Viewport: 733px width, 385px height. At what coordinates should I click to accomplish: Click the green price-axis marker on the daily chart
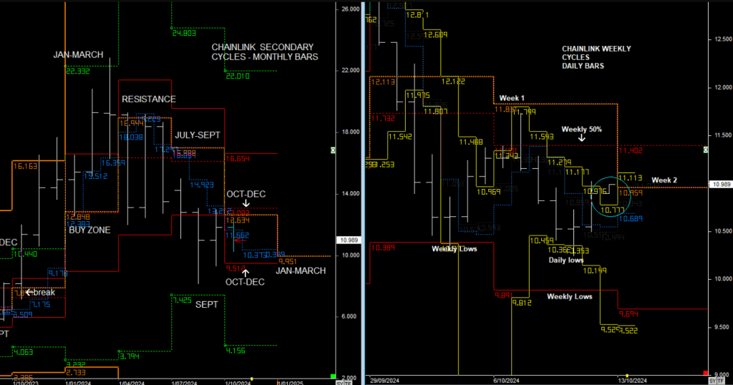(x=705, y=150)
